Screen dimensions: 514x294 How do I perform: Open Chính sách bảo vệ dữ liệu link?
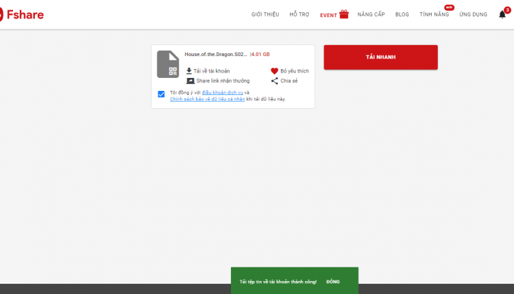[207, 99]
